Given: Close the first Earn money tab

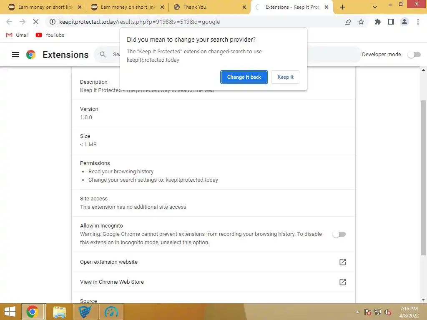Looking at the screenshot, I should click(80, 7).
